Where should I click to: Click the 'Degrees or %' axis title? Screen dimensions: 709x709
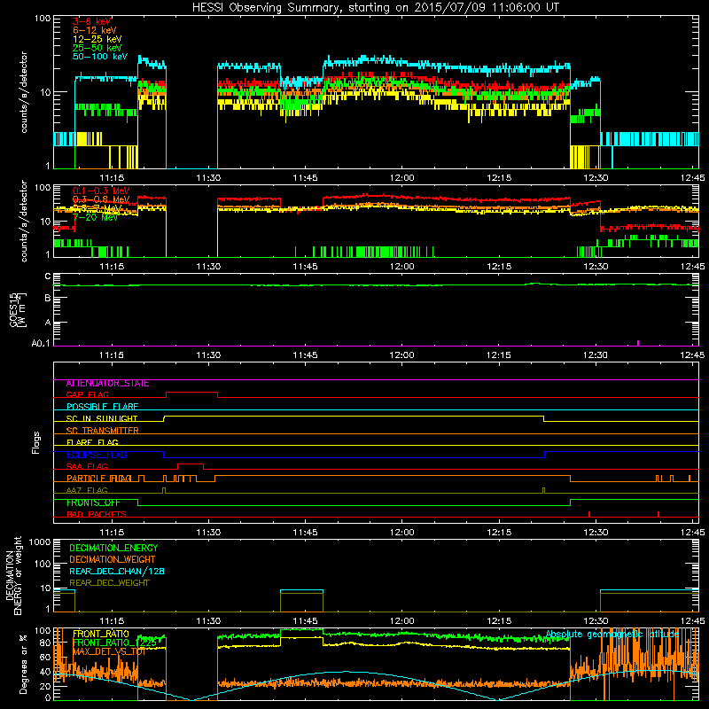[x=23, y=665]
